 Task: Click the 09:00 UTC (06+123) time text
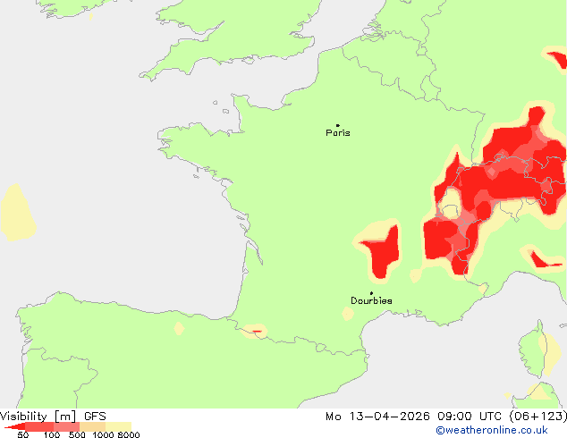(x=502, y=417)
